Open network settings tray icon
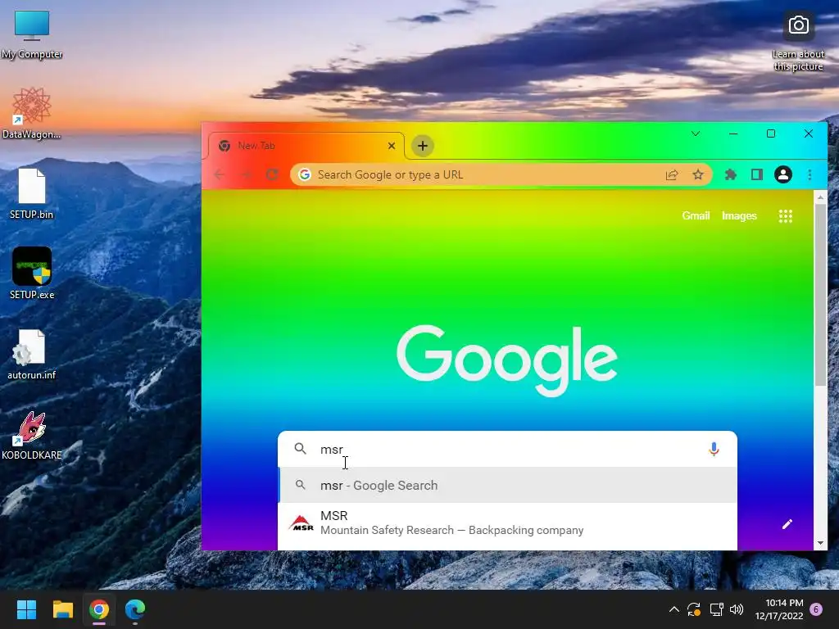Image resolution: width=839 pixels, height=629 pixels. coord(716,609)
